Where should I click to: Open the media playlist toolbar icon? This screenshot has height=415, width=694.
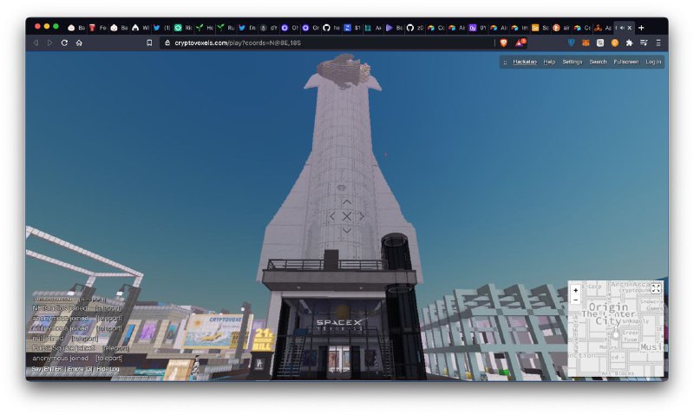click(x=644, y=43)
